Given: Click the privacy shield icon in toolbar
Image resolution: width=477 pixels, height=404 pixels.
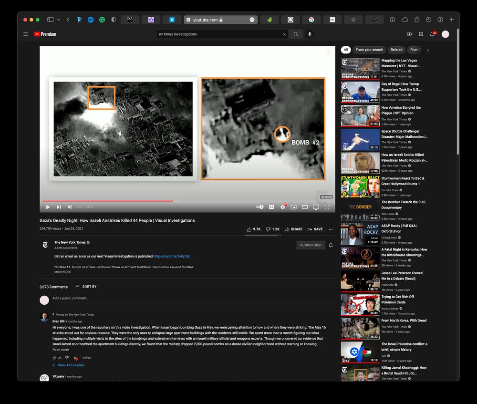Looking at the screenshot, I should click(114, 20).
